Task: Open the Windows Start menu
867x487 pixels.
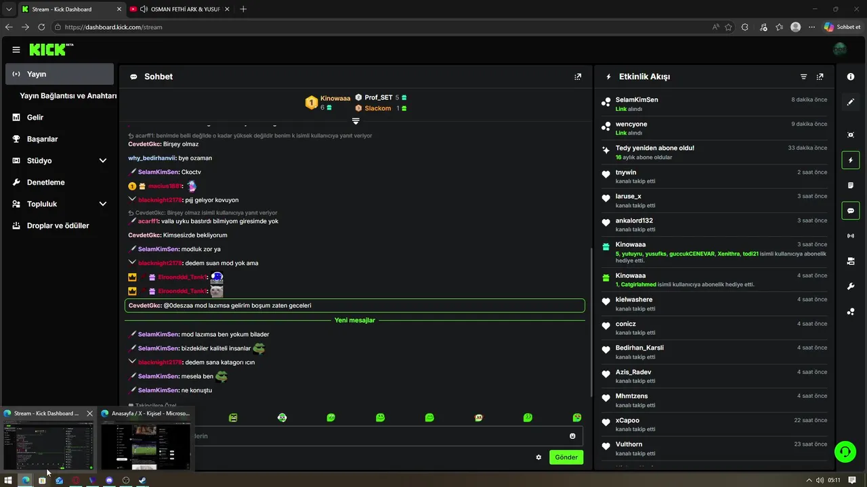Action: (9, 480)
